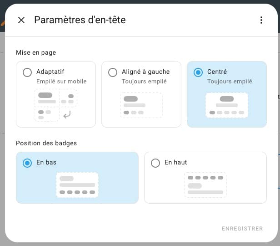Click the En bas badges preview illustration
The width and height of the screenshot is (280, 246).
coord(77,185)
